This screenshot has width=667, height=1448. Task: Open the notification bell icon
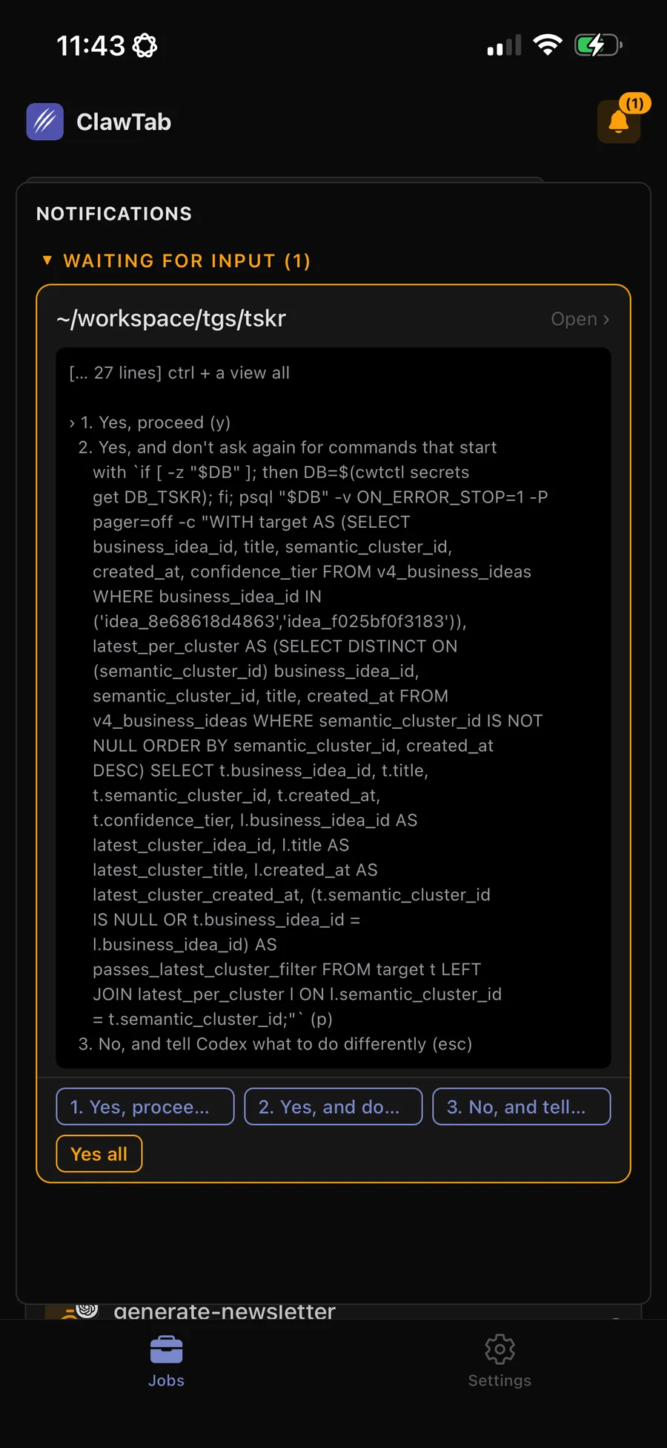click(x=619, y=122)
